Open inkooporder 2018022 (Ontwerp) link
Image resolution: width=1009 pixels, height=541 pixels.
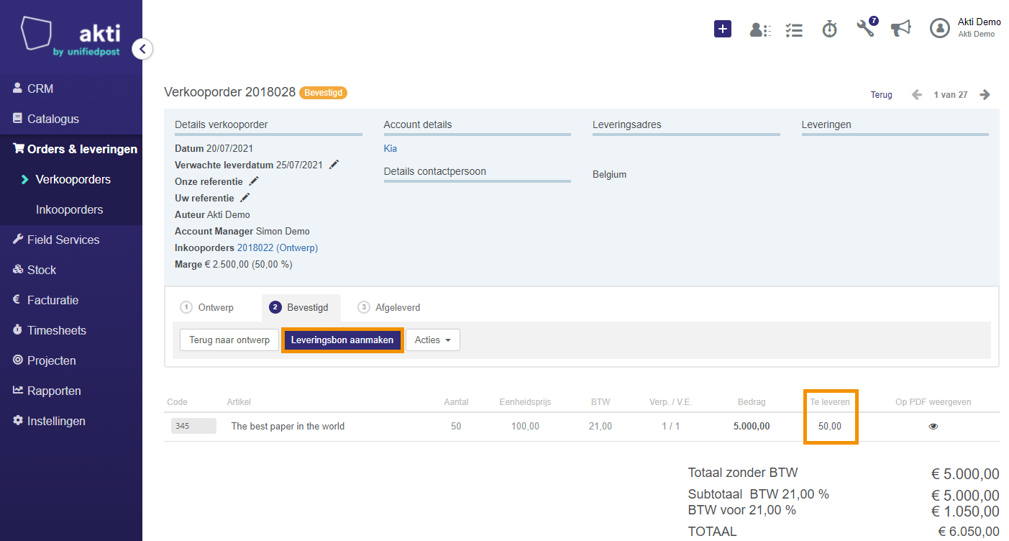[278, 247]
